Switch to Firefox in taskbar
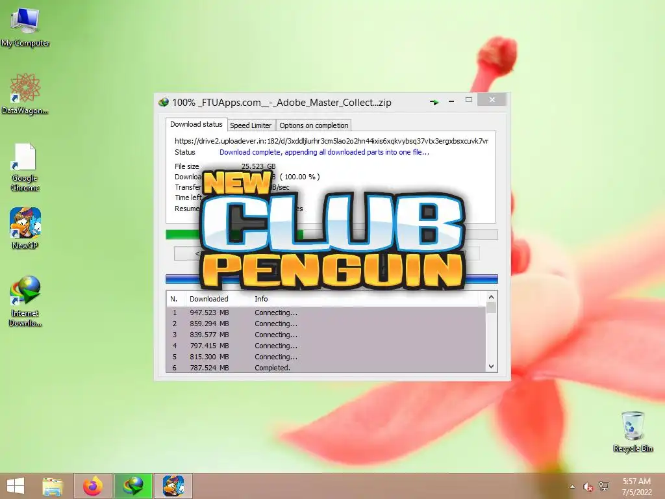 pyautogui.click(x=93, y=486)
